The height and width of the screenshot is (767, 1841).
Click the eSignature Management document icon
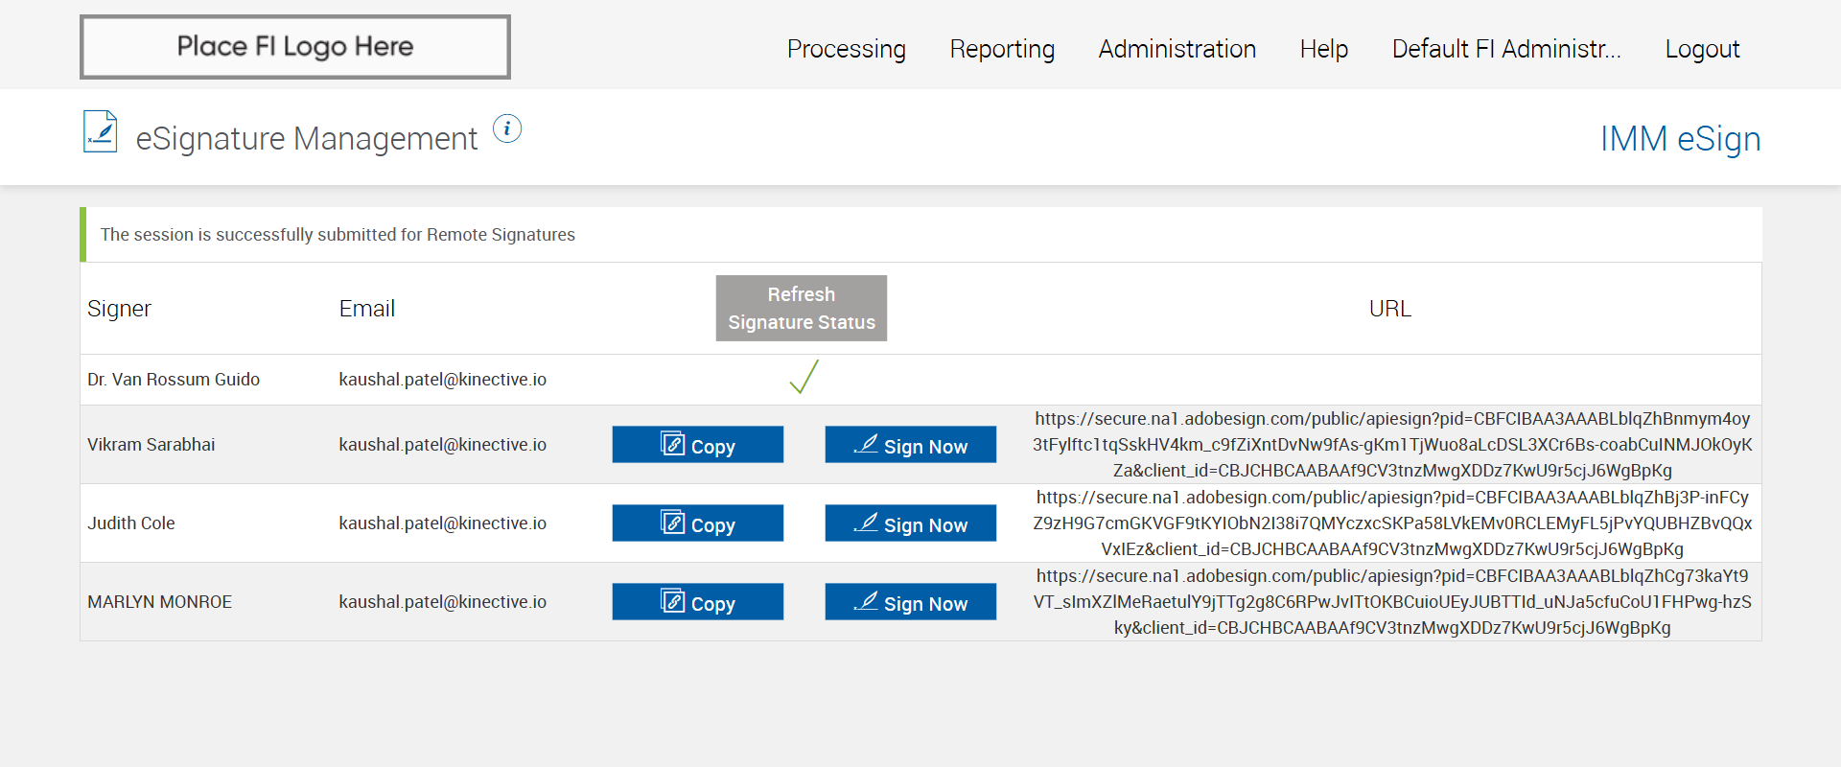(100, 132)
